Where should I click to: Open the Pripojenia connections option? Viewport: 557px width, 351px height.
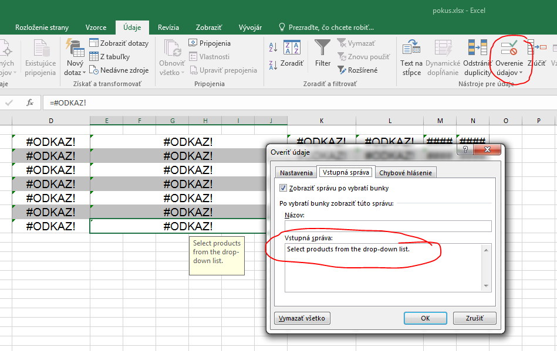210,43
